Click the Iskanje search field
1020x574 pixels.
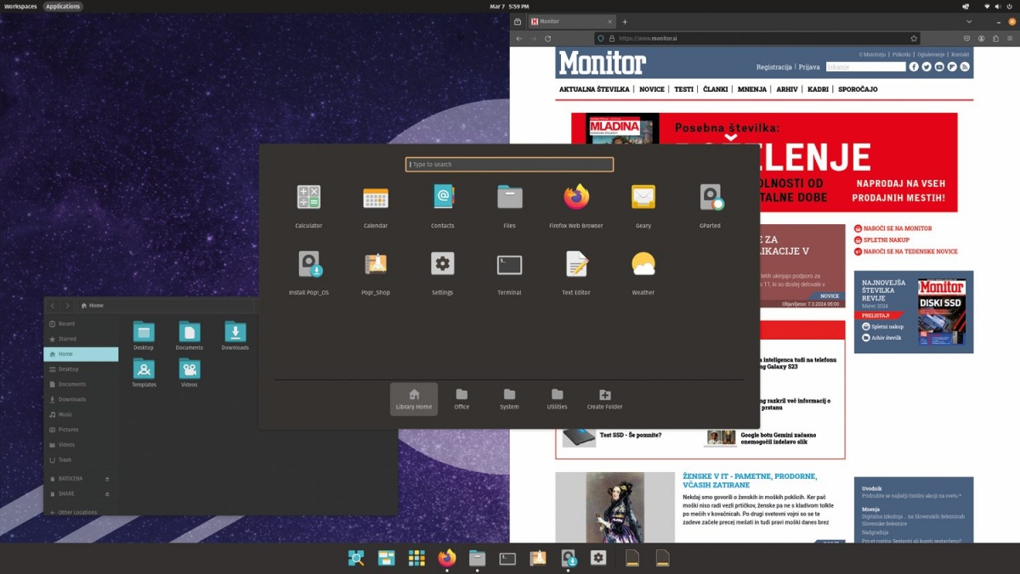click(865, 67)
